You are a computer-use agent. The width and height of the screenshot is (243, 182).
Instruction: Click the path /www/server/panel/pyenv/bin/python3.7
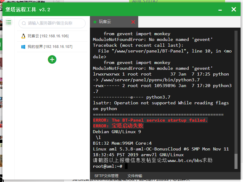[150, 80]
